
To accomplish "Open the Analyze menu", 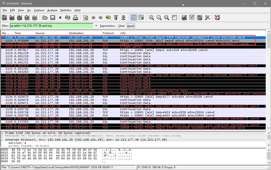I will coord(52,10).
